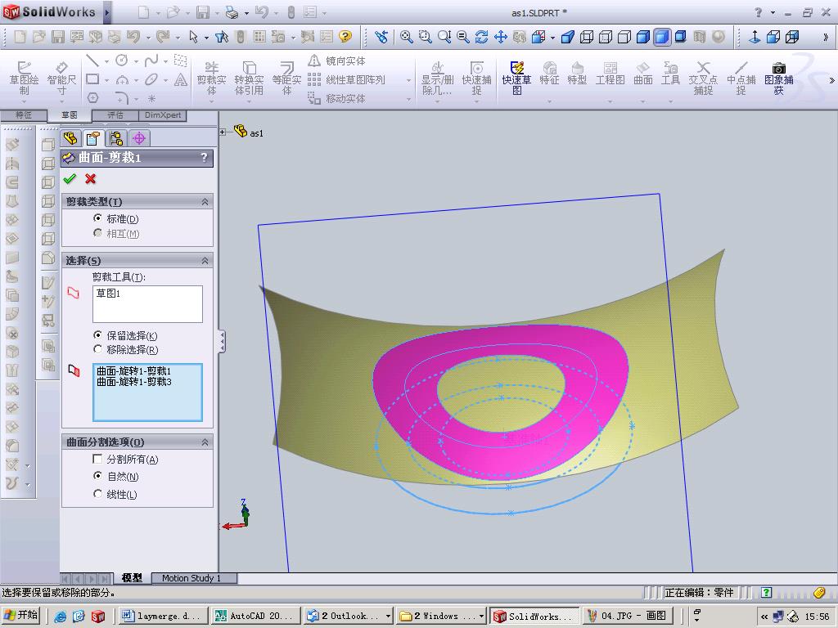Collapse the 选择(S) section
This screenshot has height=628, width=838.
pos(205,261)
